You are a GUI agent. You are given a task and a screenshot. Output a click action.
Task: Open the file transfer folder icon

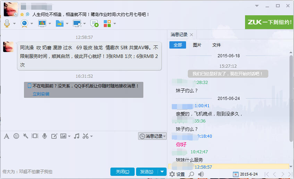tap(60, 24)
